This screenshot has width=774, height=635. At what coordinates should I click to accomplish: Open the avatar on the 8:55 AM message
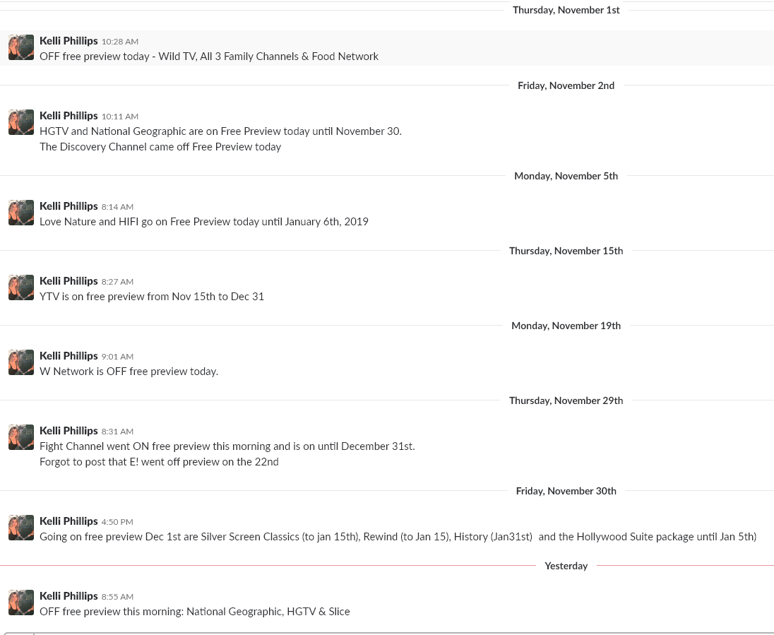tap(21, 603)
